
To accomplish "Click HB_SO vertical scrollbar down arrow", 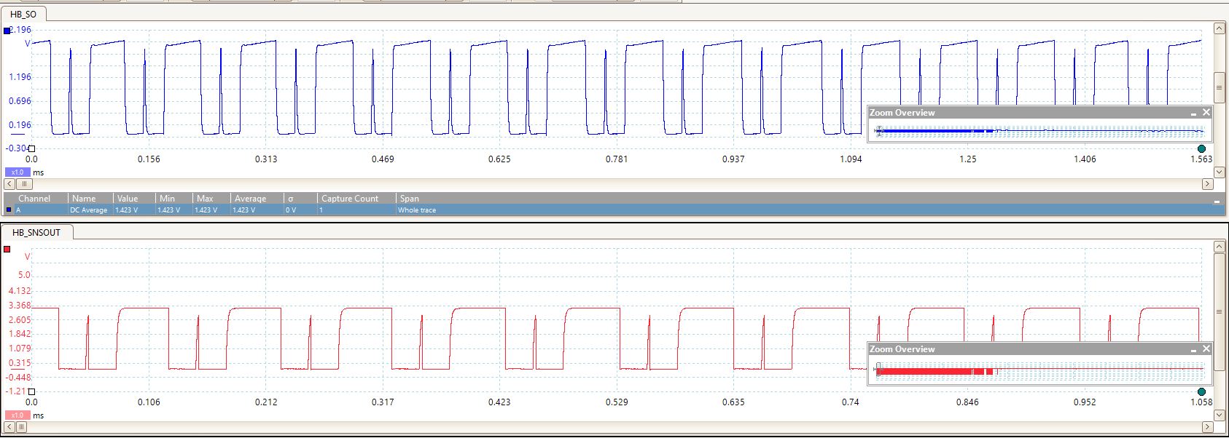I will pyautogui.click(x=1219, y=172).
